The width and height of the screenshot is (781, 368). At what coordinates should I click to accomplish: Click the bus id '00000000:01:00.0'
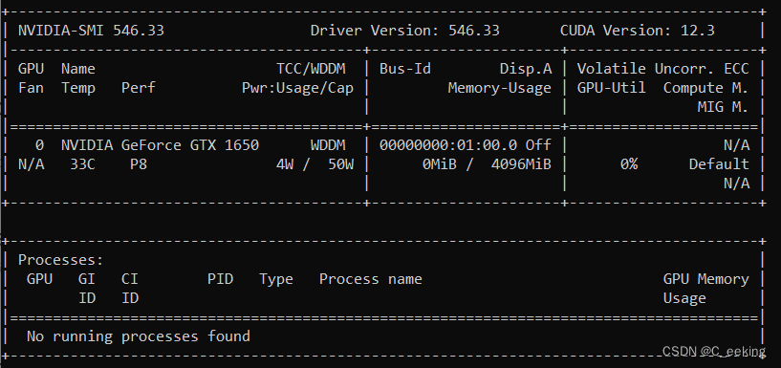coord(448,145)
